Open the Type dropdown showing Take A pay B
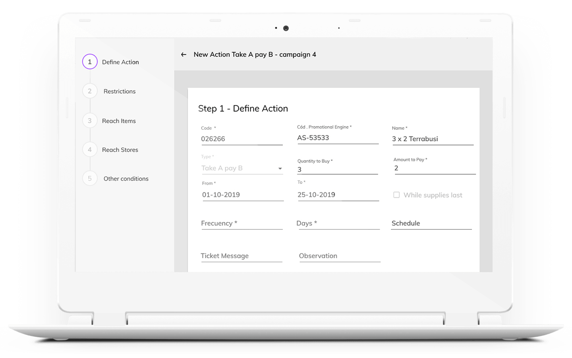This screenshot has height=358, width=572. [242, 168]
